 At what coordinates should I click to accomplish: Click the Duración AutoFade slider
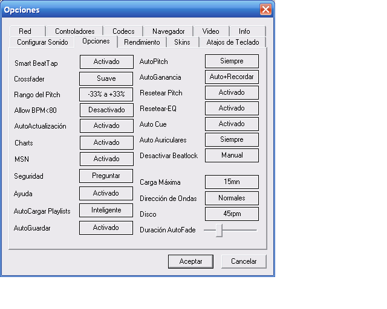pos(220,230)
